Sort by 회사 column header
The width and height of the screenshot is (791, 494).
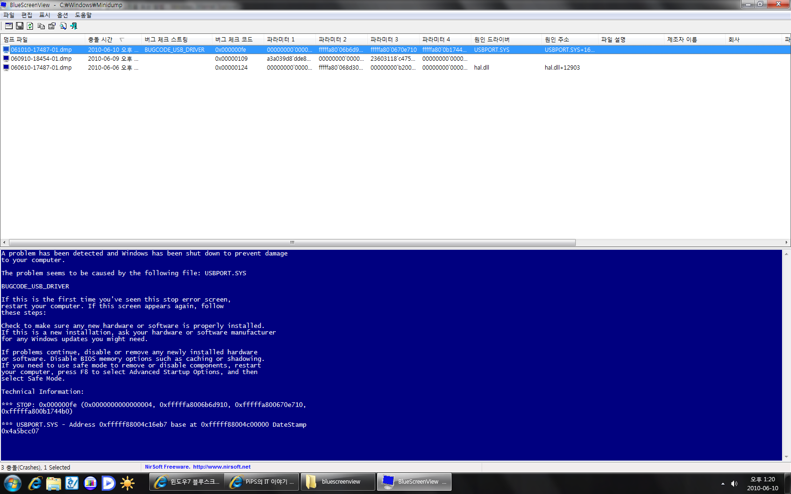pyautogui.click(x=753, y=40)
